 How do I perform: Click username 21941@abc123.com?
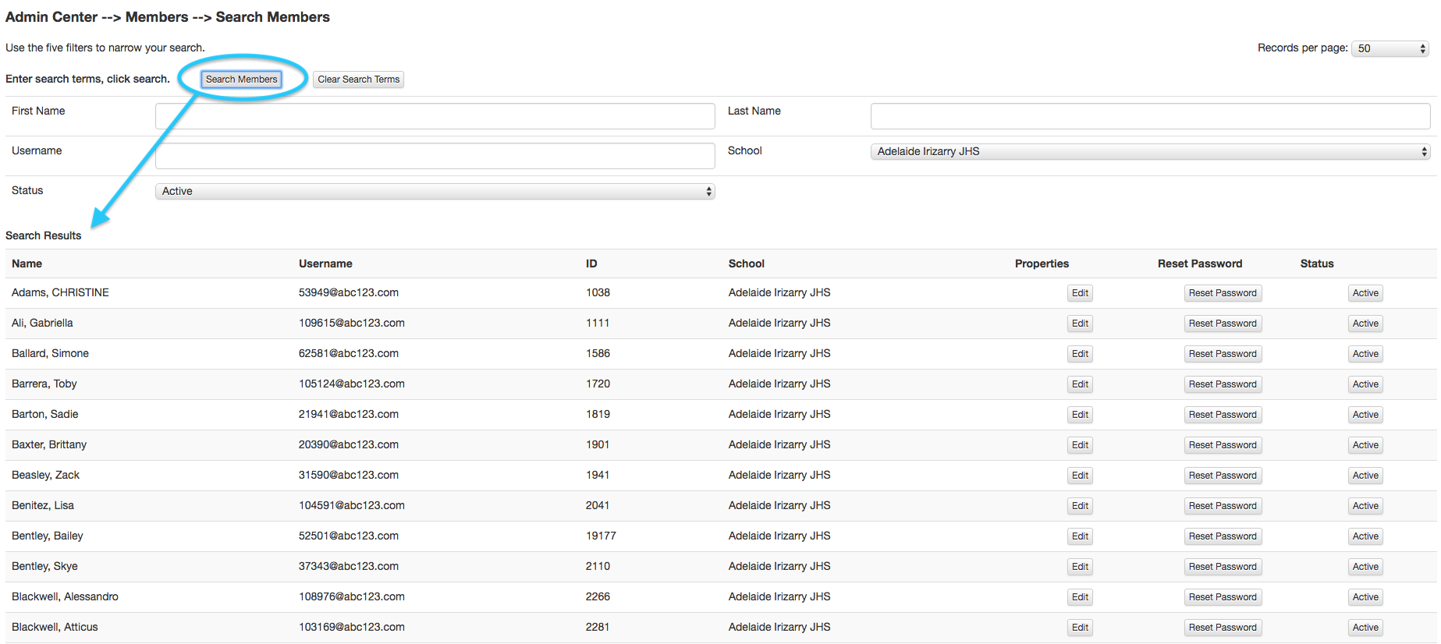pyautogui.click(x=349, y=414)
